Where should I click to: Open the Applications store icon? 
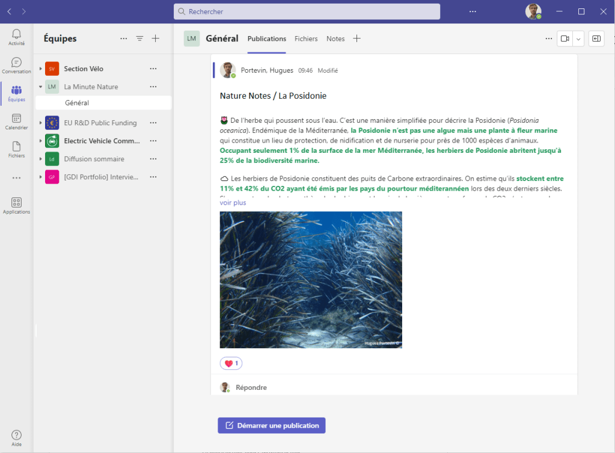coord(16,206)
